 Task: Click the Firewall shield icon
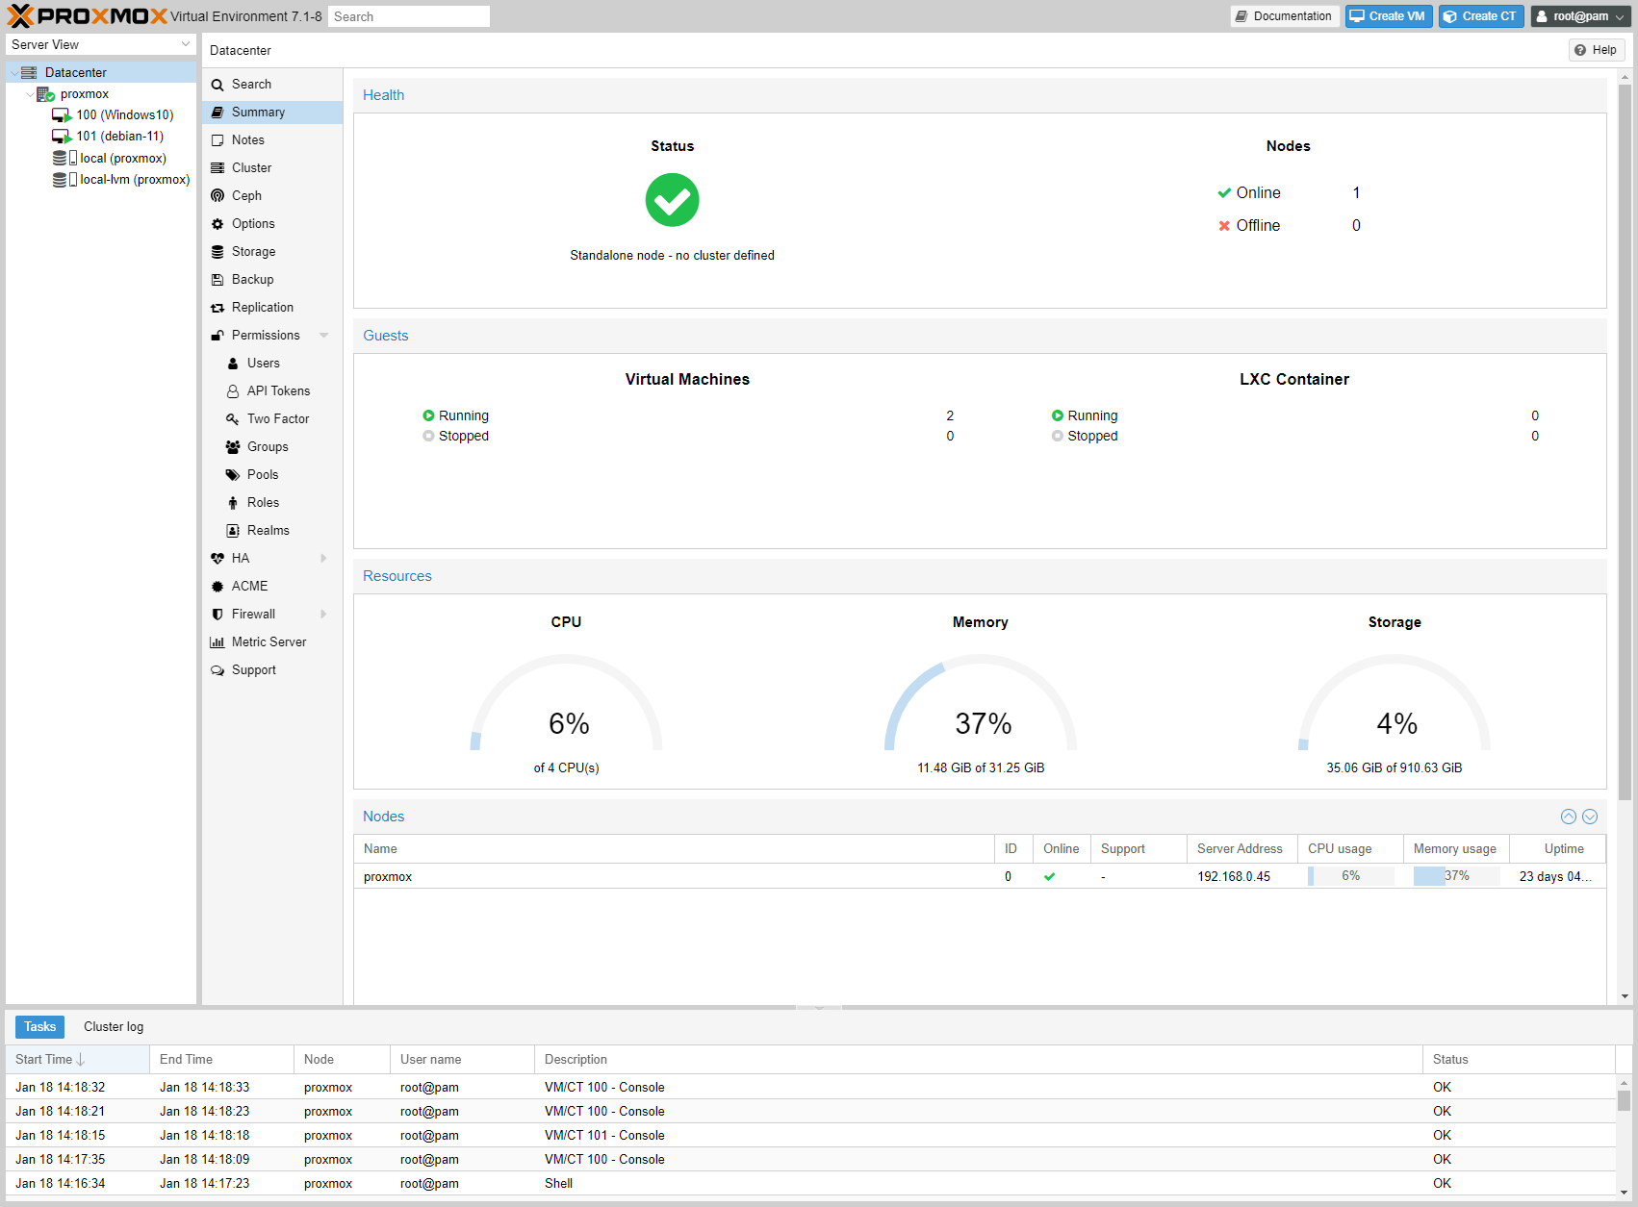coord(218,614)
